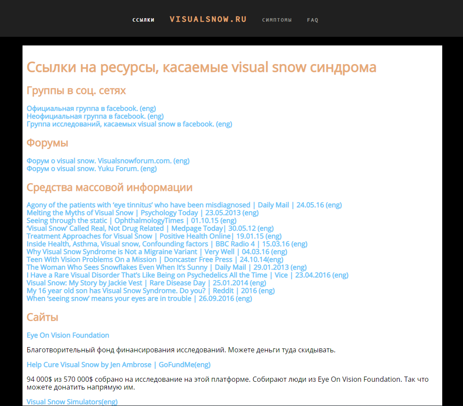Open the official facebook group link
This screenshot has height=406, width=463.
91,108
